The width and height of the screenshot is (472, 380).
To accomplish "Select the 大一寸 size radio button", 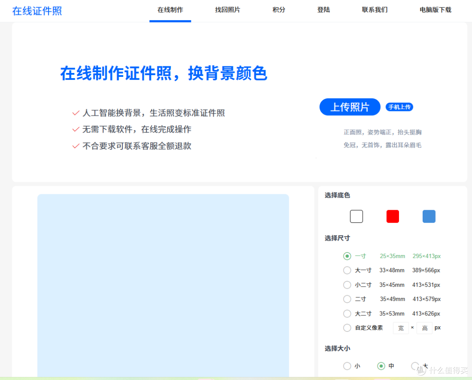I will (x=347, y=270).
